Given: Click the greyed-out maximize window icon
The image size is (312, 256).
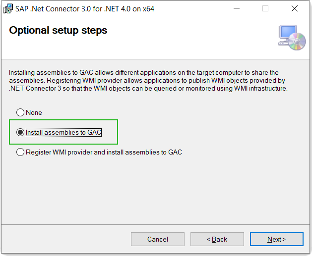Looking at the screenshot, I should [265, 8].
